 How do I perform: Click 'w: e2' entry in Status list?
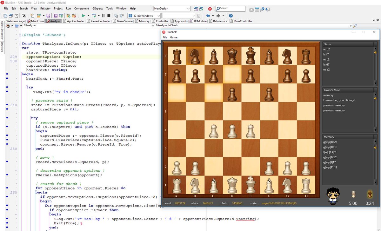tap(327, 69)
